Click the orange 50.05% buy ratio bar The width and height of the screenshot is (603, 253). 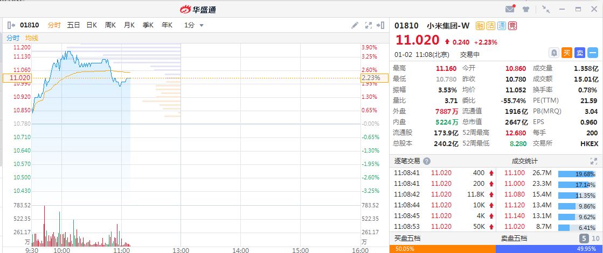click(x=442, y=249)
